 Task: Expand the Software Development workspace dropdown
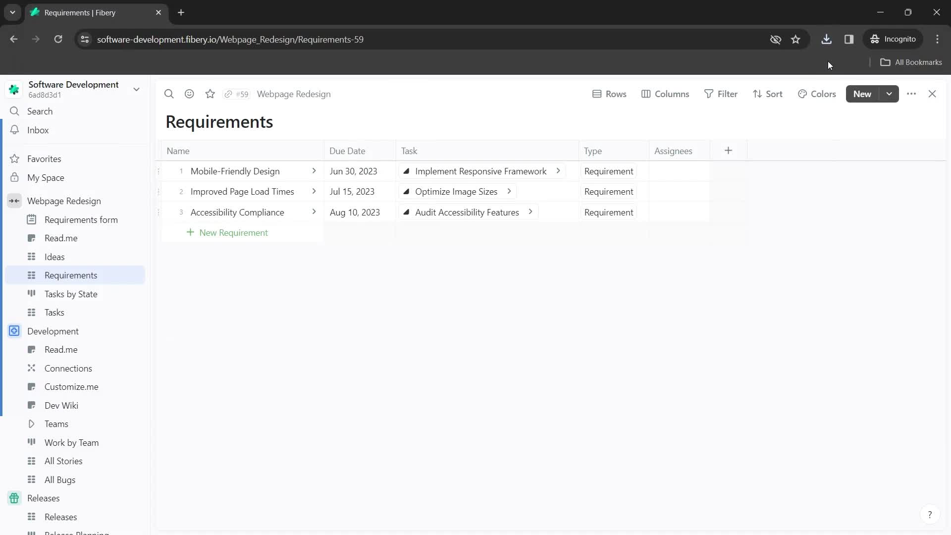pyautogui.click(x=136, y=89)
